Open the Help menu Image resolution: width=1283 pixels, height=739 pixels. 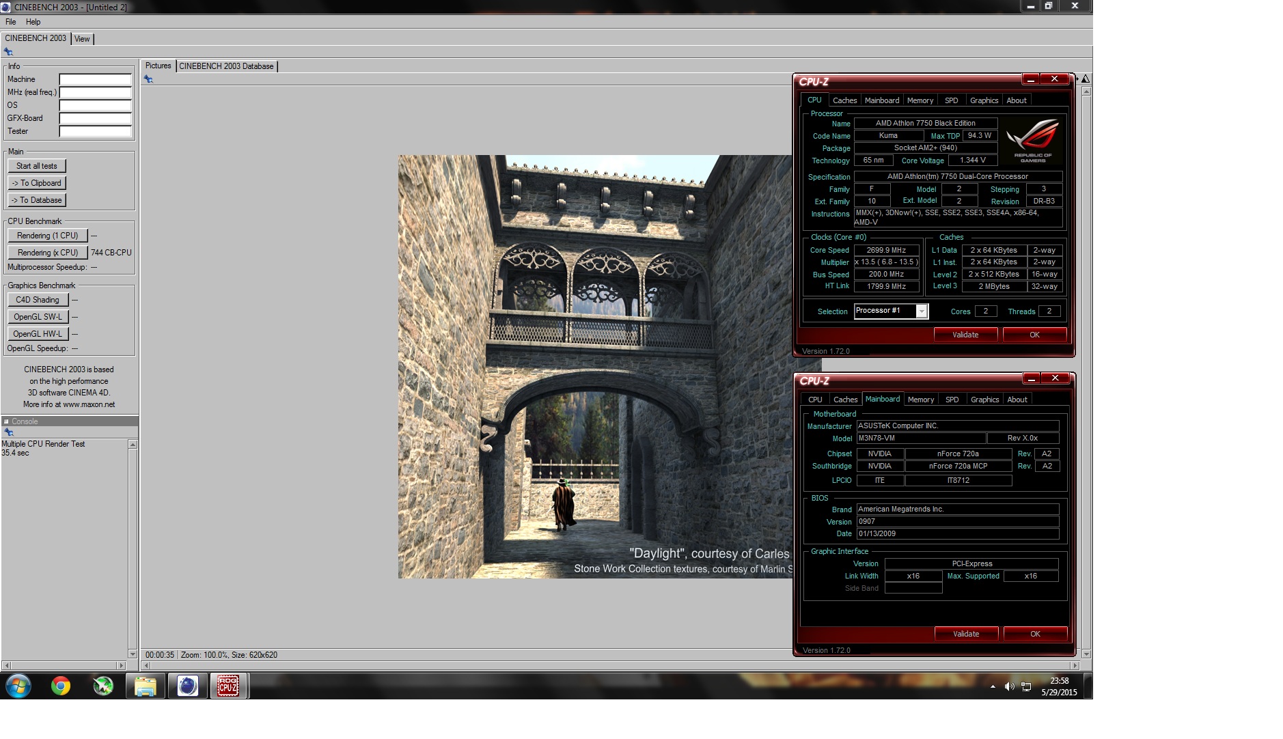pos(33,22)
